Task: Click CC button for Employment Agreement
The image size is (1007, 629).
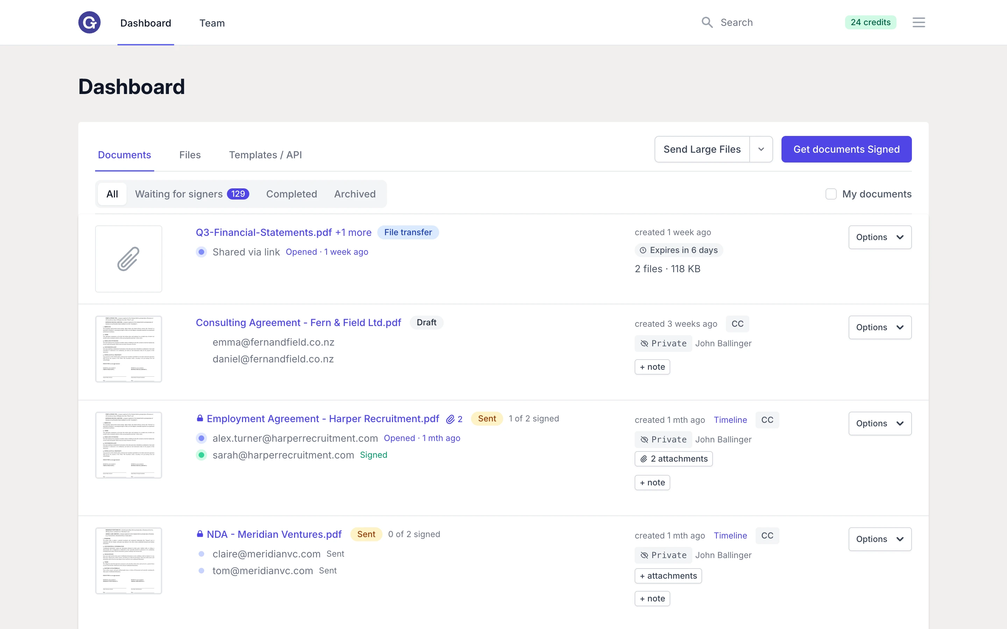Action: (x=767, y=420)
